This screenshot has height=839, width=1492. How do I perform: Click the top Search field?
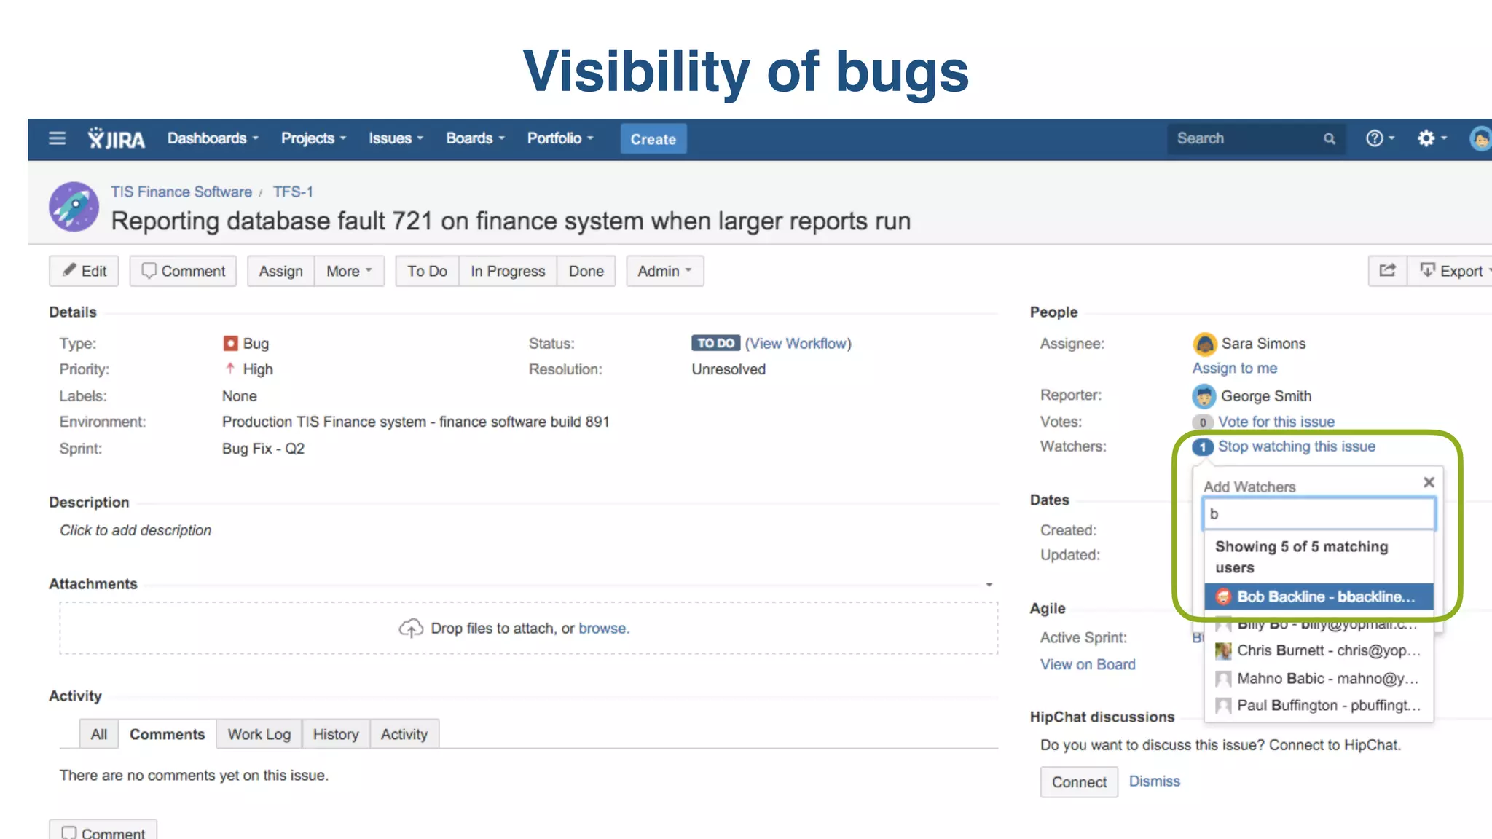click(x=1255, y=138)
